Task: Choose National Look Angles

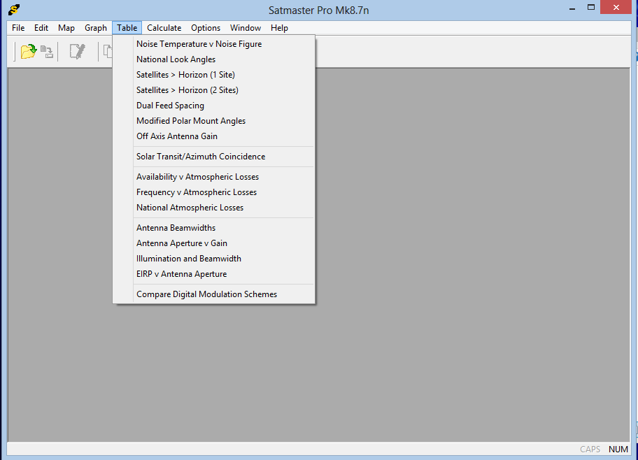Action: pos(214,59)
